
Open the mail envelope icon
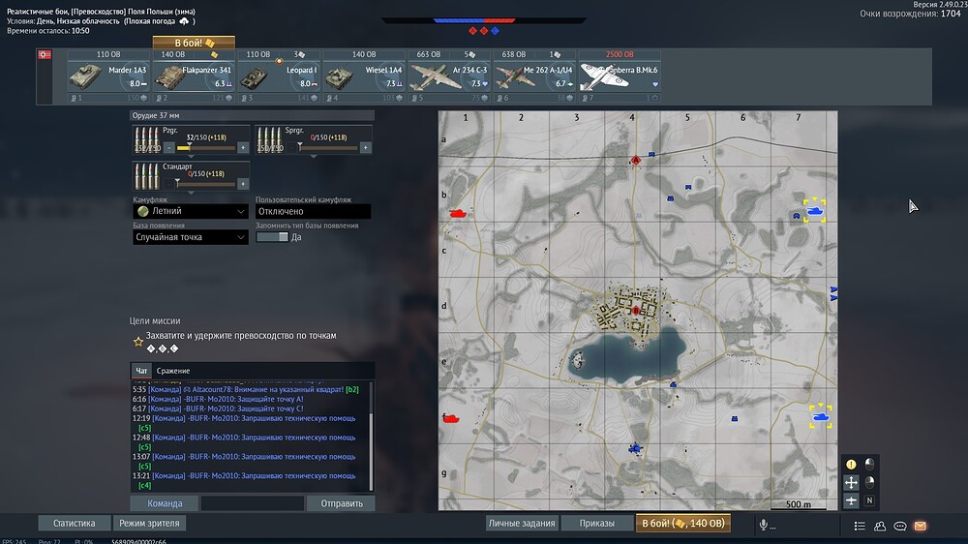(921, 526)
